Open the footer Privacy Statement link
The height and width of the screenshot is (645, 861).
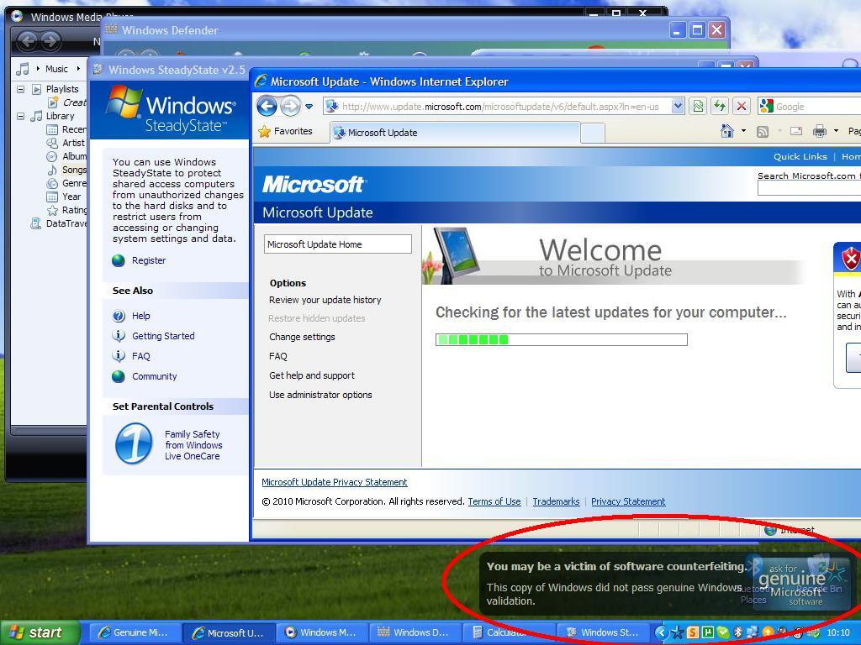click(x=628, y=501)
